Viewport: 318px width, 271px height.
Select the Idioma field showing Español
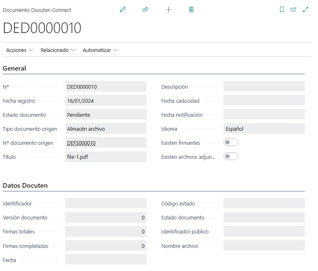264,129
